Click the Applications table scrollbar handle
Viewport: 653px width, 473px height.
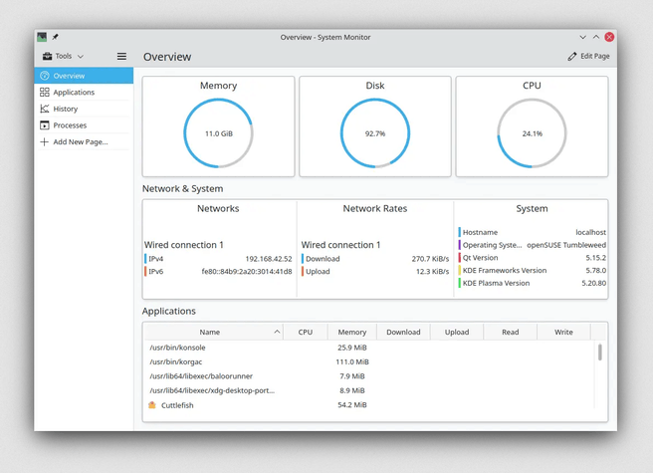tap(599, 353)
